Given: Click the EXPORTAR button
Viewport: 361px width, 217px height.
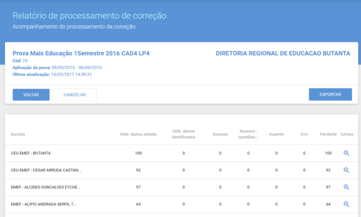Looking at the screenshot, I should pos(330,94).
